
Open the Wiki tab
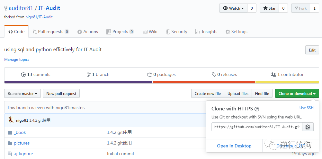(x=150, y=32)
